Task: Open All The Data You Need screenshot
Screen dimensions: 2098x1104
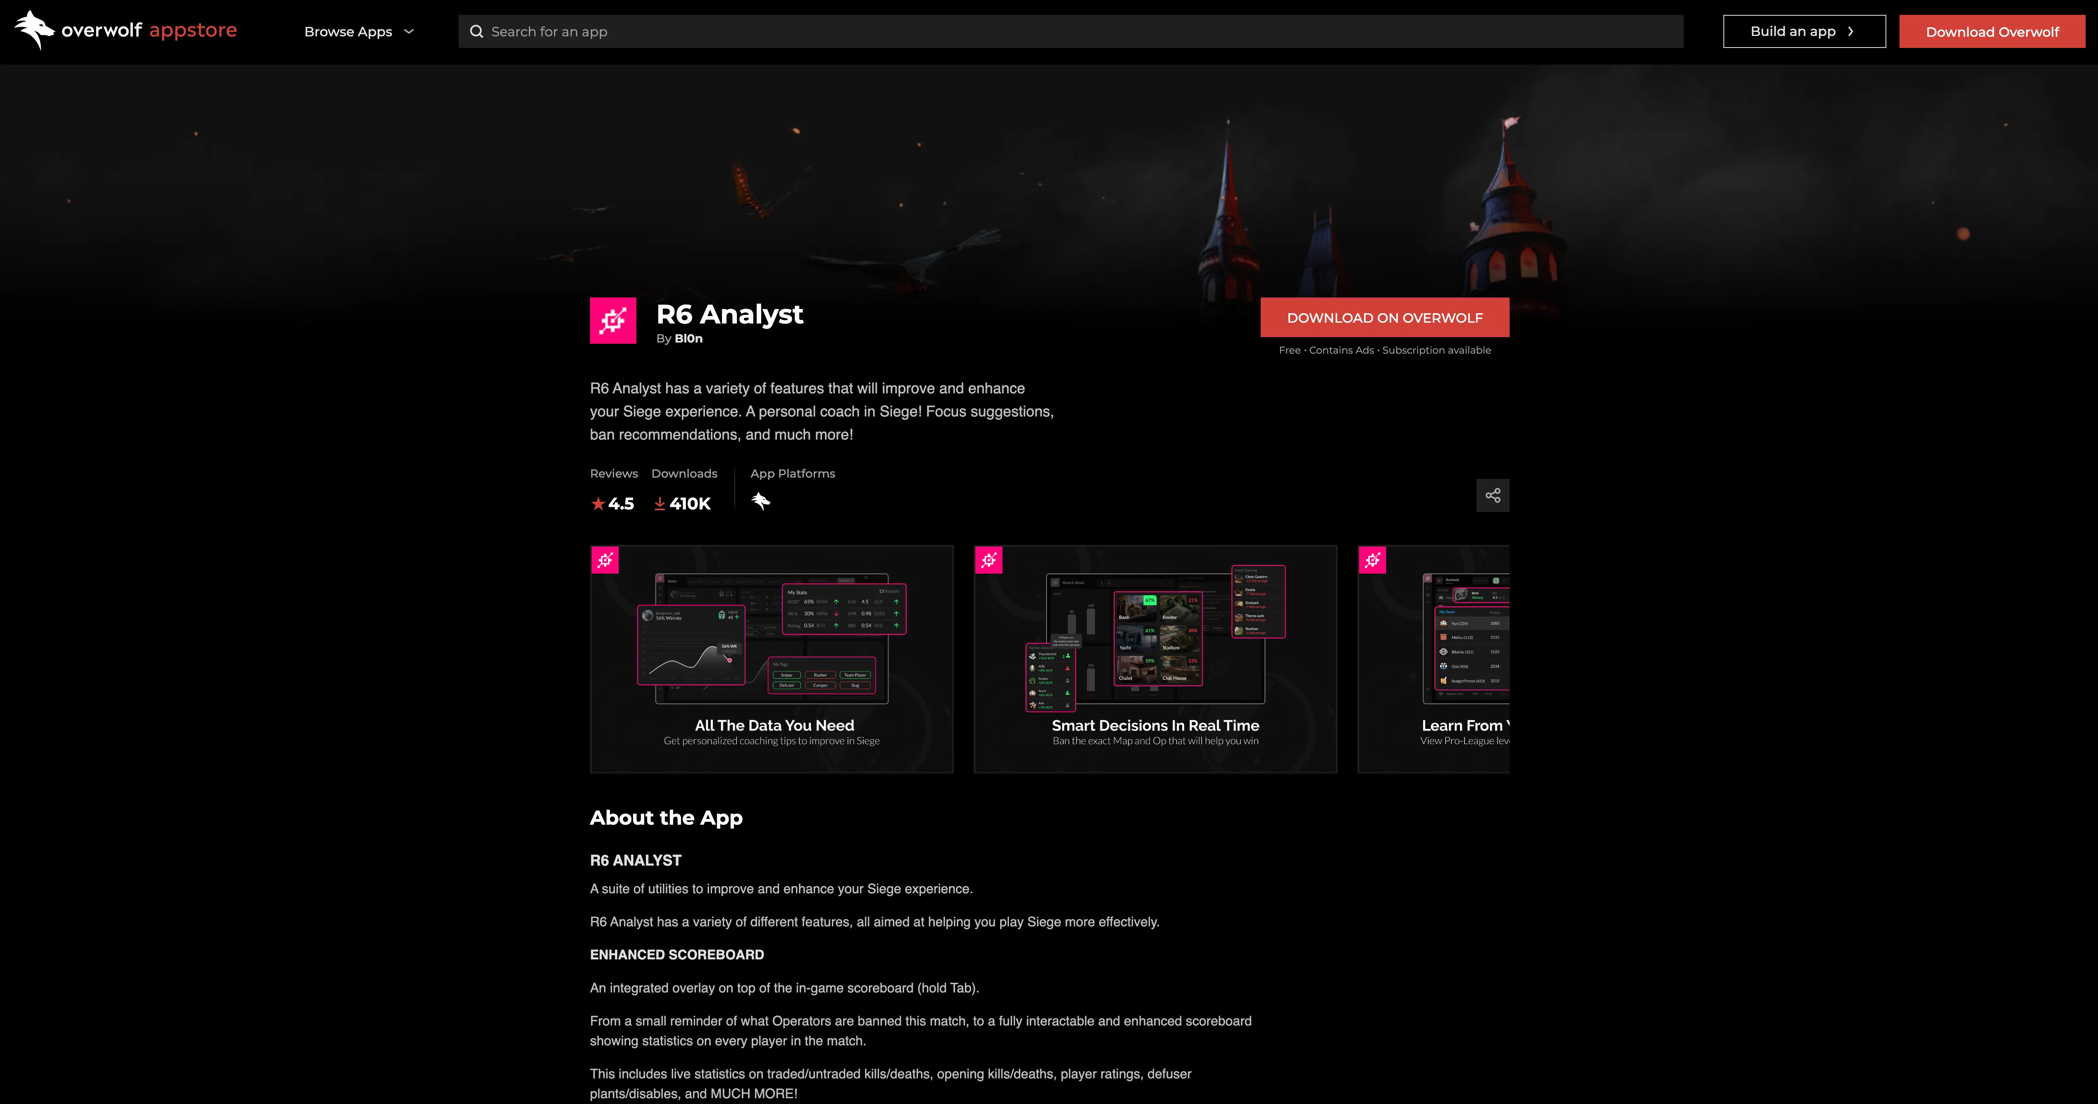Action: tap(771, 659)
